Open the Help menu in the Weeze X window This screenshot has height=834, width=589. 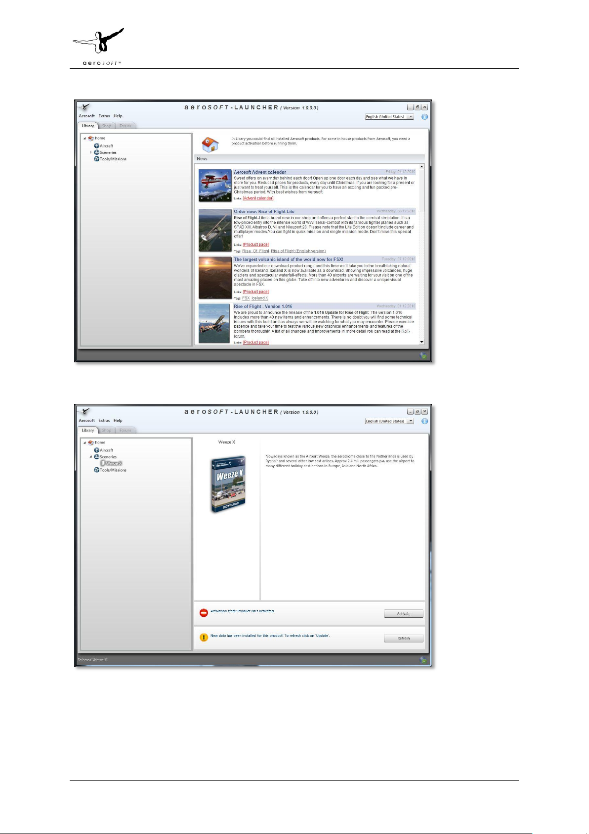(118, 420)
